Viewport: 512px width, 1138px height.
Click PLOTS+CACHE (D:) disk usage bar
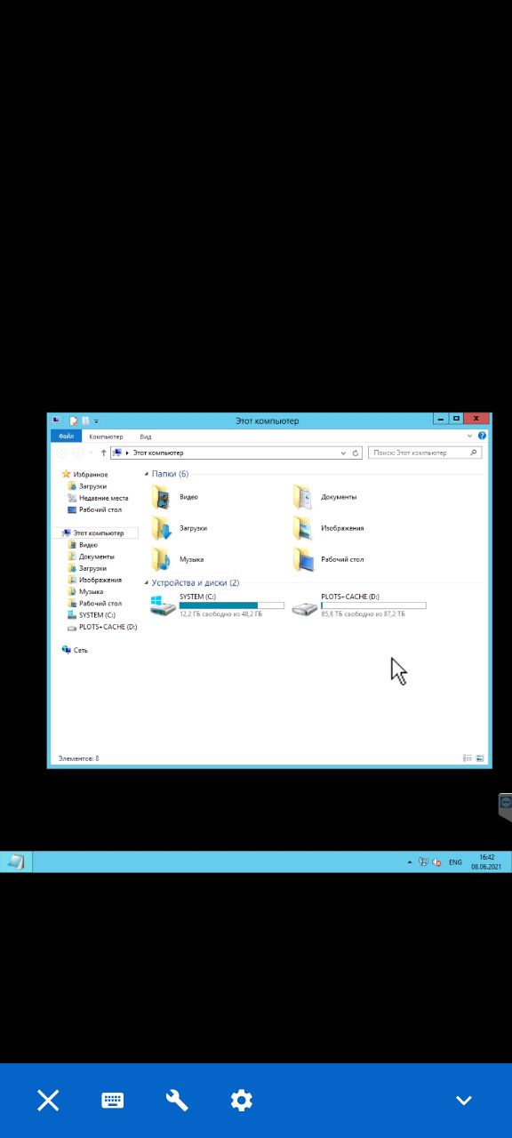(x=373, y=605)
